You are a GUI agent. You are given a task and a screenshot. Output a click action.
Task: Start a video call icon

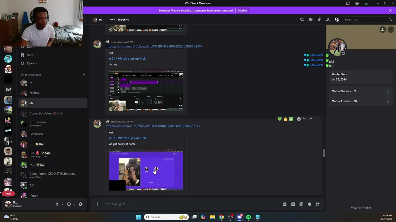(311, 19)
